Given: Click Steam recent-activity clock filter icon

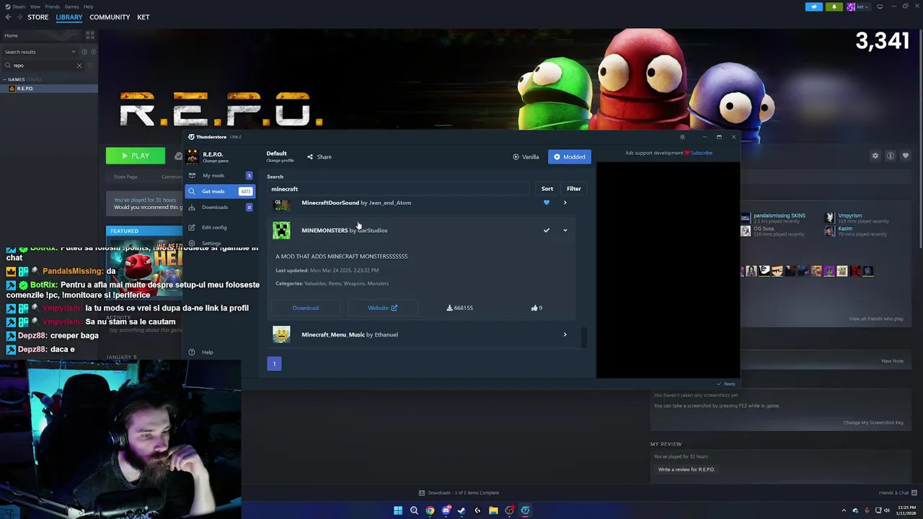Looking at the screenshot, I should click(84, 52).
